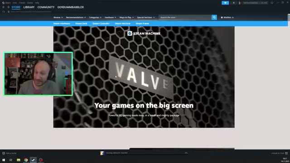Focus the Search the store field

[x=185, y=17]
